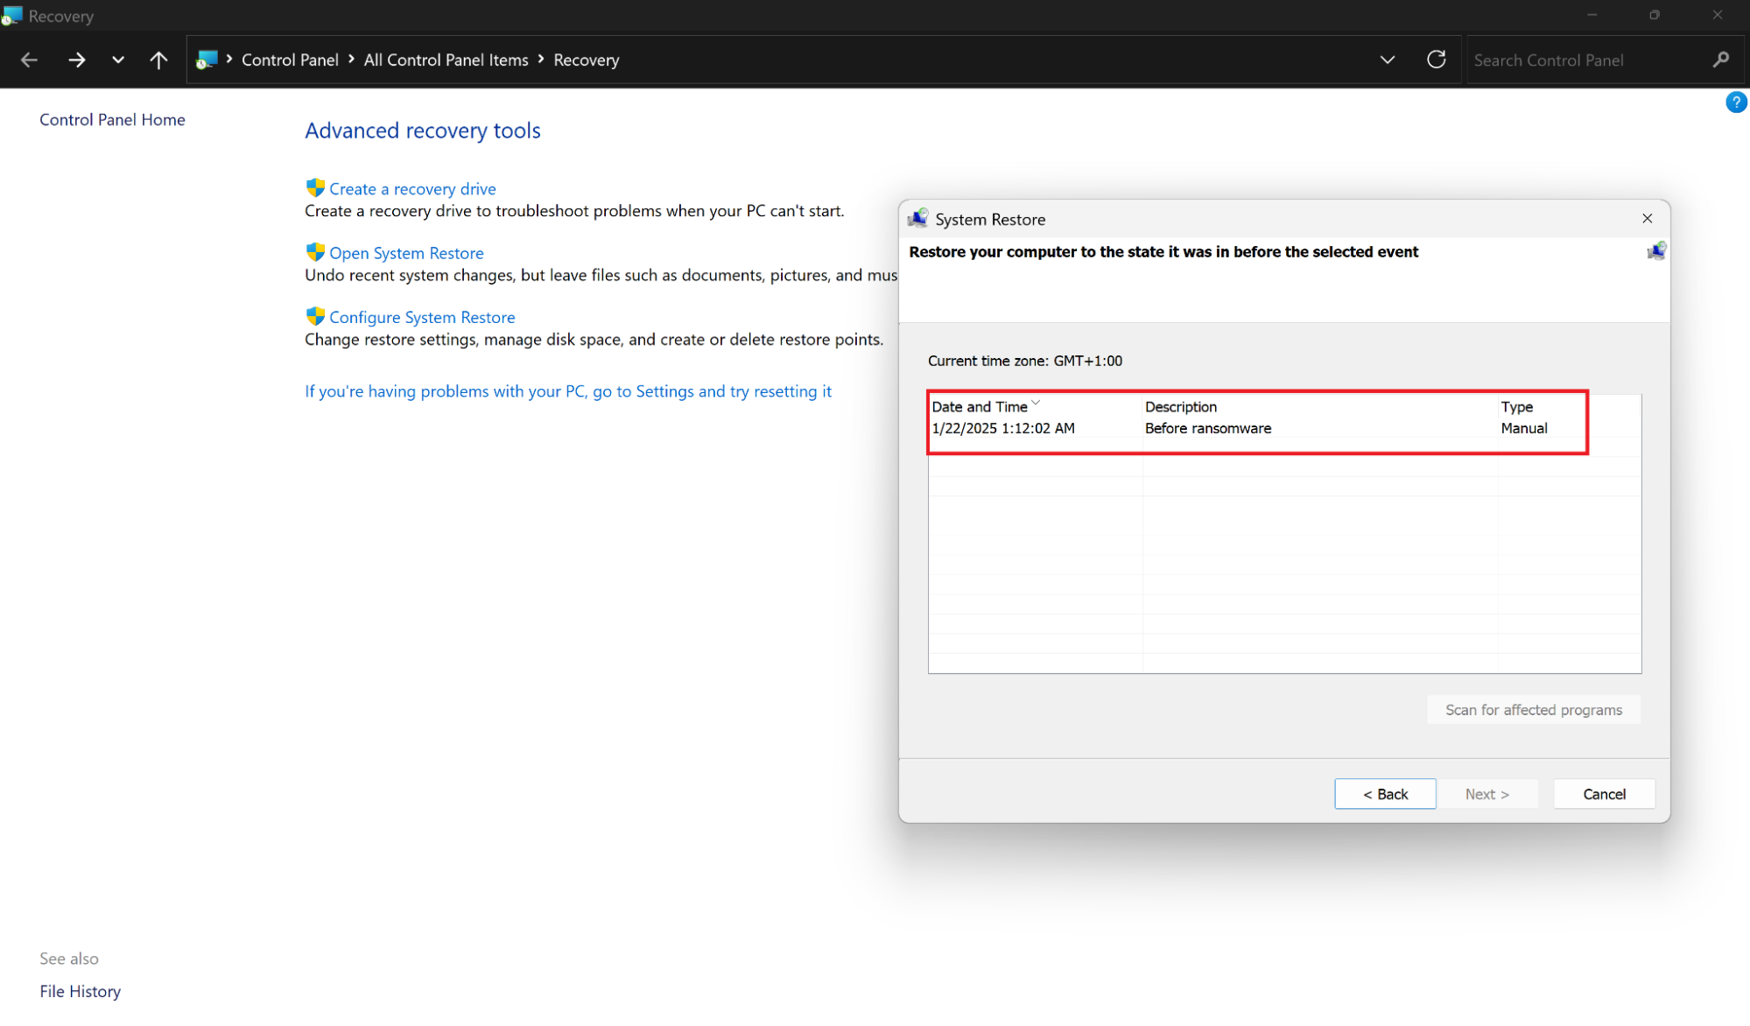Viewport: 1750px width, 1026px height.
Task: Click the search magnifier icon
Action: (1721, 60)
